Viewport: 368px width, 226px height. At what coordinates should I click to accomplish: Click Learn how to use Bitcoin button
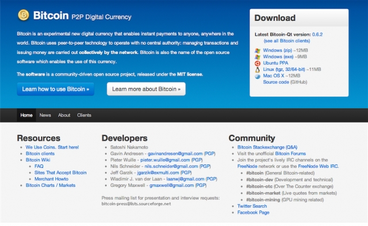pos(56,89)
